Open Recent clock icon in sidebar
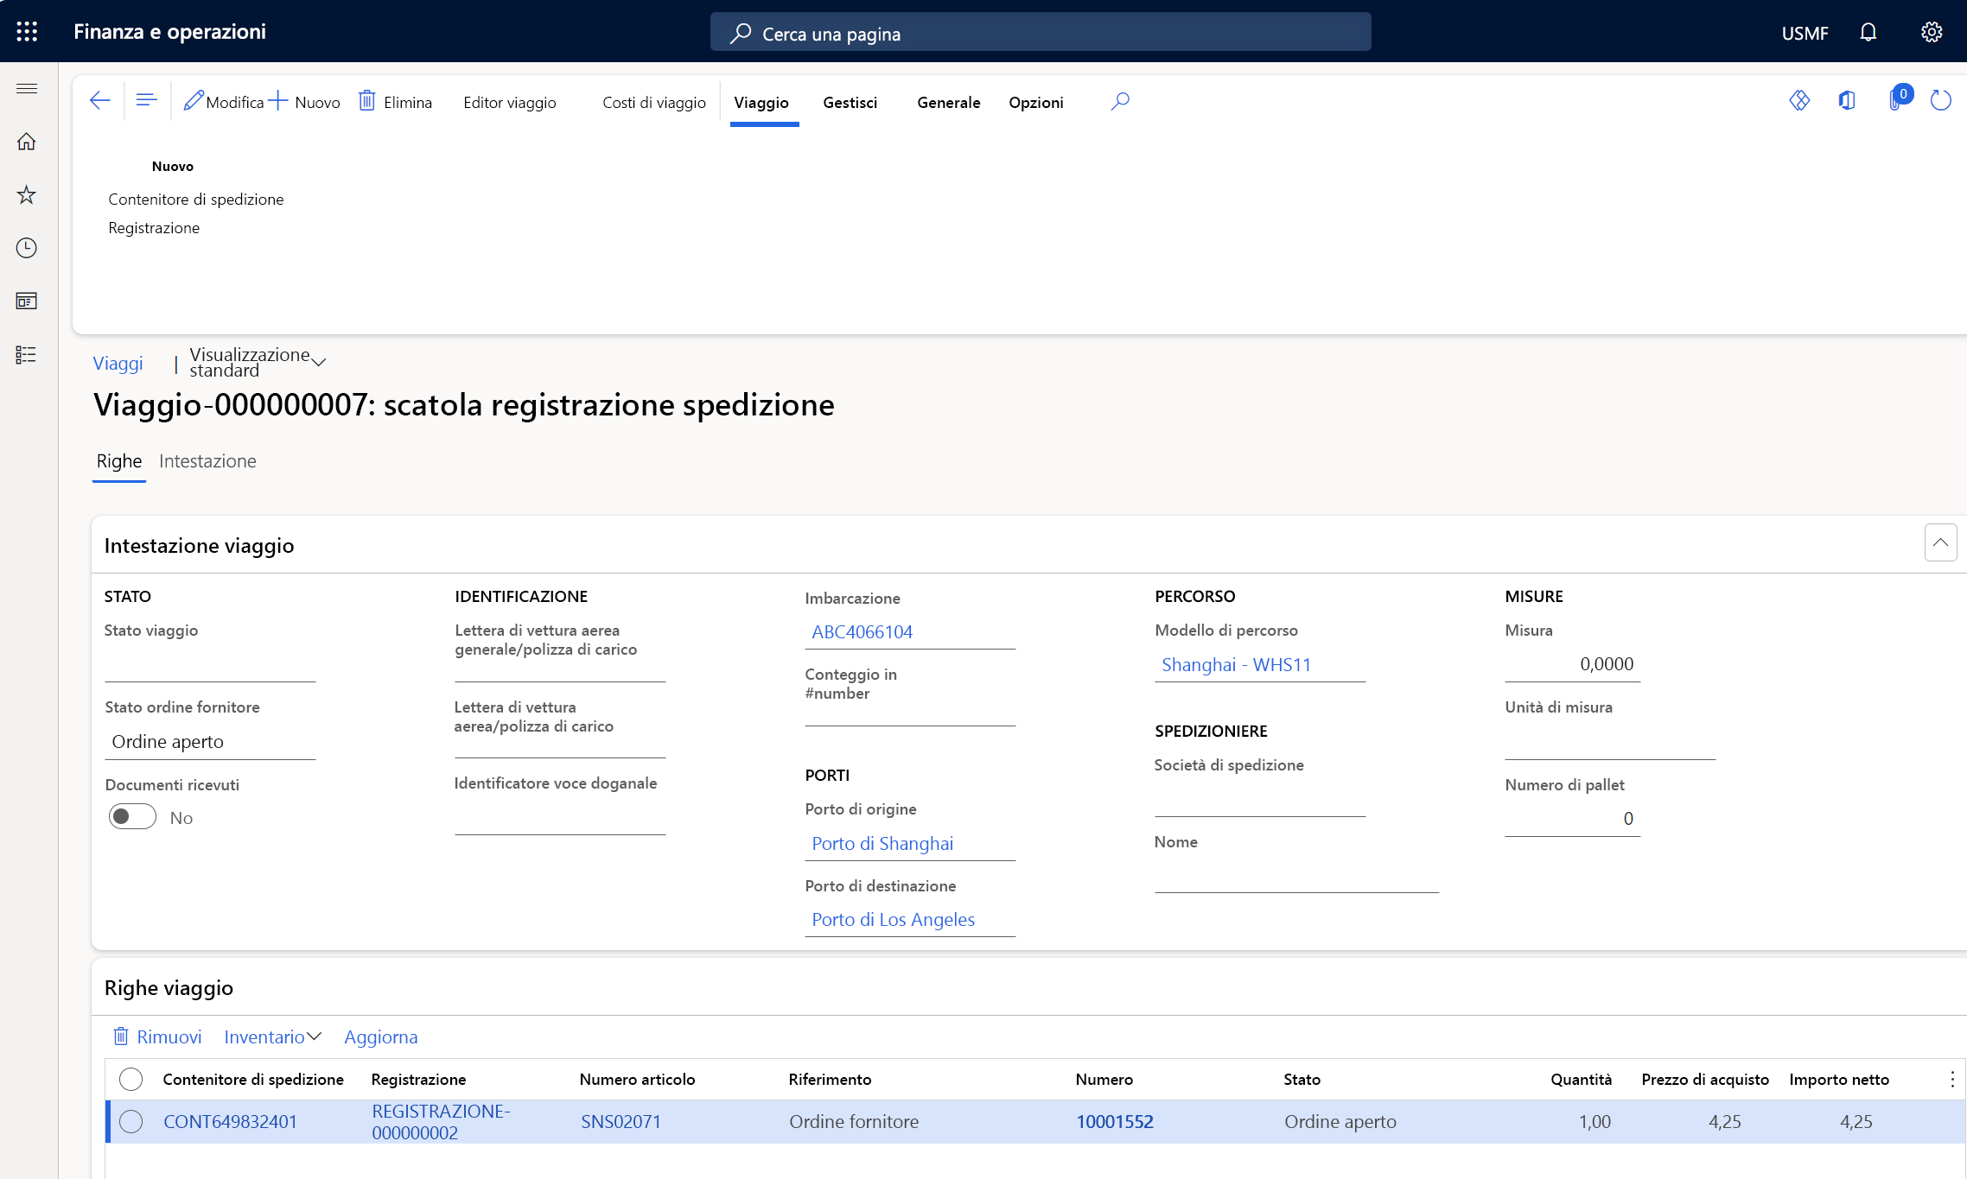The width and height of the screenshot is (1967, 1179). (27, 248)
